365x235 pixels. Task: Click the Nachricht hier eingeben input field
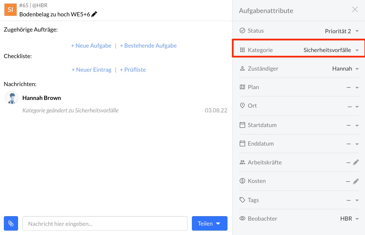105,223
